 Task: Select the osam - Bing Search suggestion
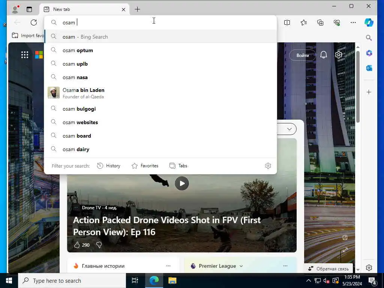pyautogui.click(x=160, y=37)
